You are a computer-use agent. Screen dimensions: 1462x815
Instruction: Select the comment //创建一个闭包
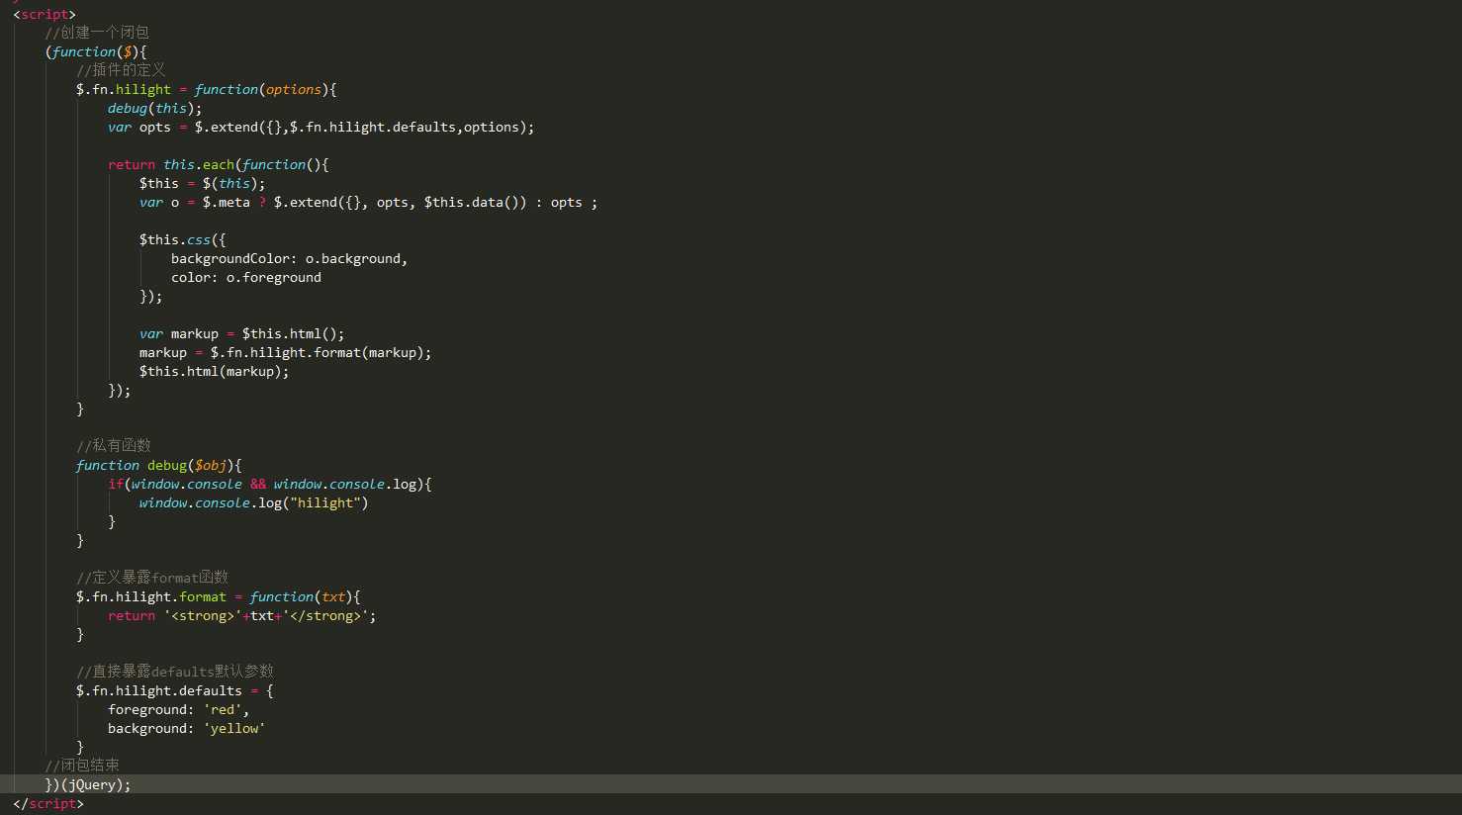[x=97, y=33]
